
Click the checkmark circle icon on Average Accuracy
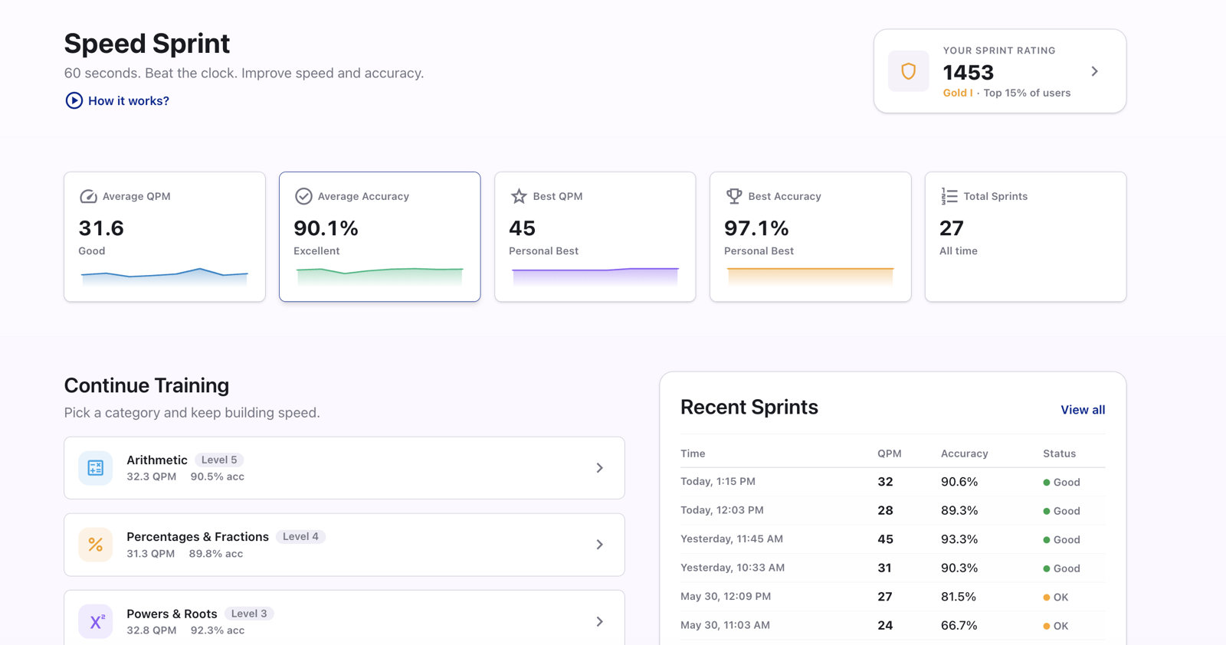tap(303, 196)
